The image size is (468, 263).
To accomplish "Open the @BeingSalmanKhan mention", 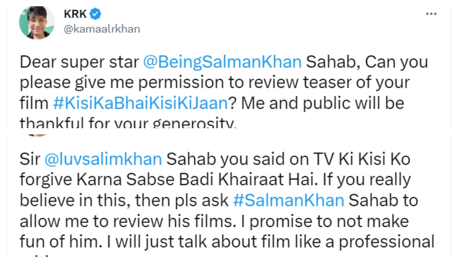I will point(222,62).
